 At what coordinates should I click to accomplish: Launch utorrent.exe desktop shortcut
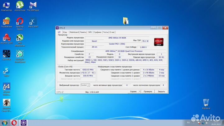pos(20,6)
